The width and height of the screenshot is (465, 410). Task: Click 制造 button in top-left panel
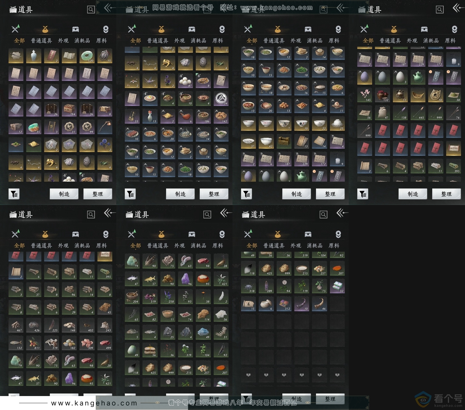coord(64,194)
